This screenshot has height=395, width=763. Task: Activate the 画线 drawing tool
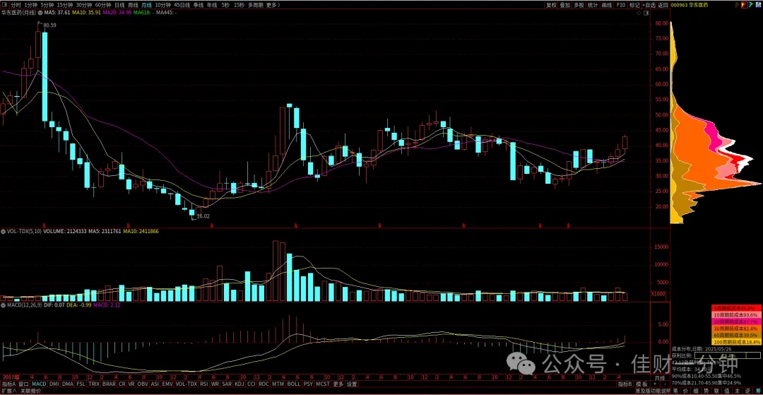[x=606, y=6]
